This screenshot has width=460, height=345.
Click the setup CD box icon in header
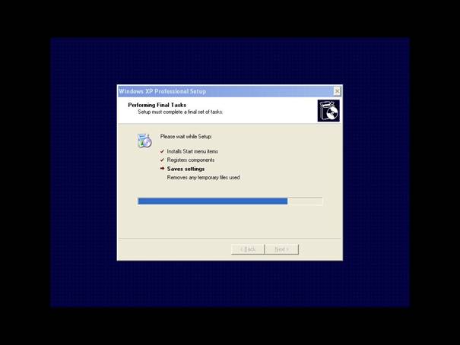pyautogui.click(x=328, y=111)
